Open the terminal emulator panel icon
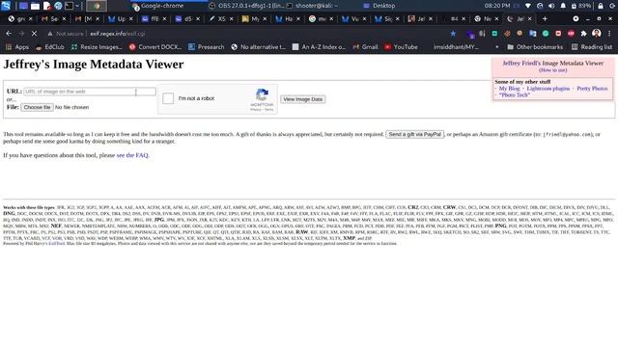Viewport: 618px width, 347px height. (69, 6)
